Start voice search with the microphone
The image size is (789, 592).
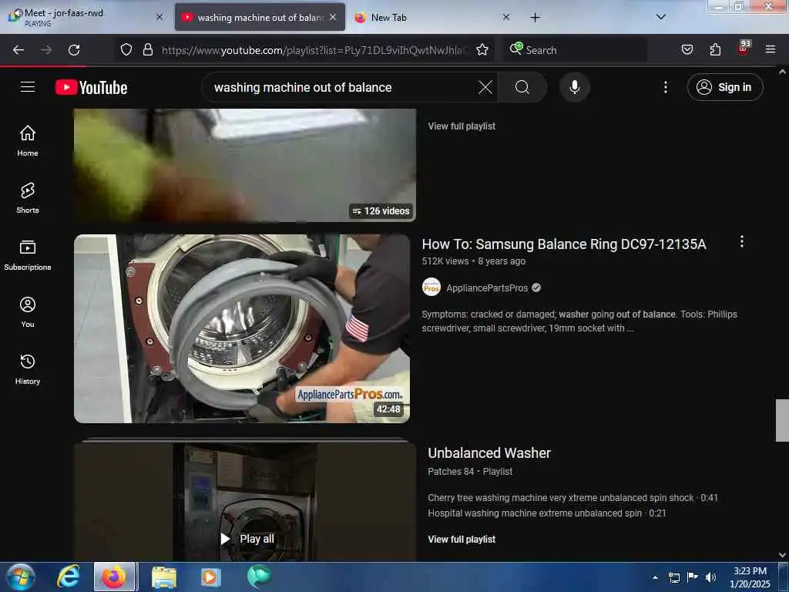574,87
